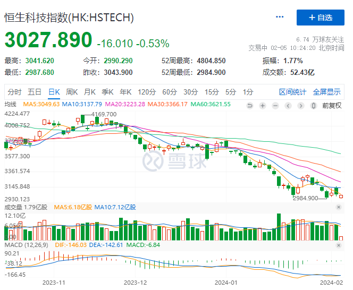The image size is (353, 290).
Task: Select the 周K tab
Action: click(x=72, y=92)
